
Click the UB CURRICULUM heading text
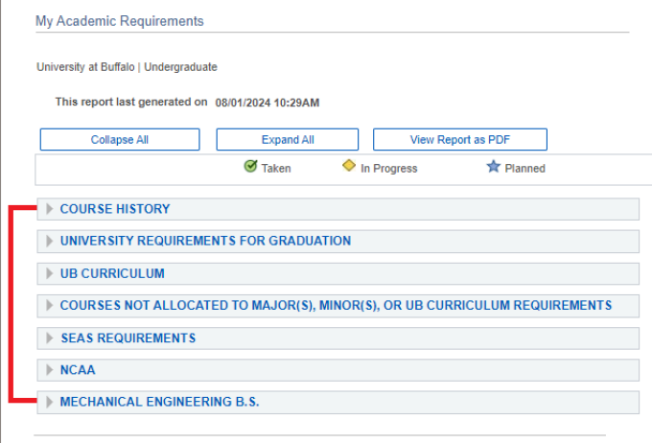click(112, 273)
